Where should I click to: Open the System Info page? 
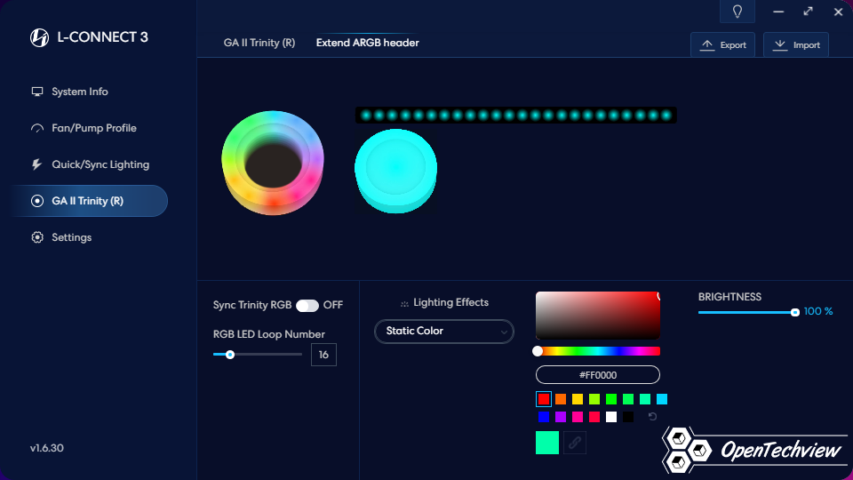click(79, 92)
